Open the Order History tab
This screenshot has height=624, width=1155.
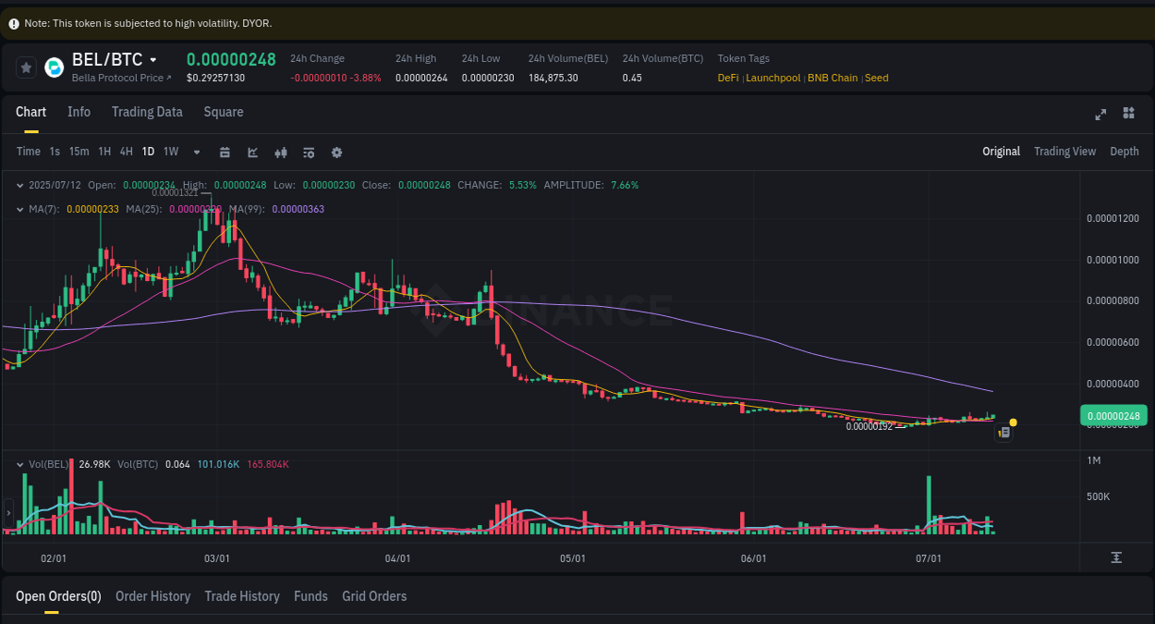click(x=152, y=596)
